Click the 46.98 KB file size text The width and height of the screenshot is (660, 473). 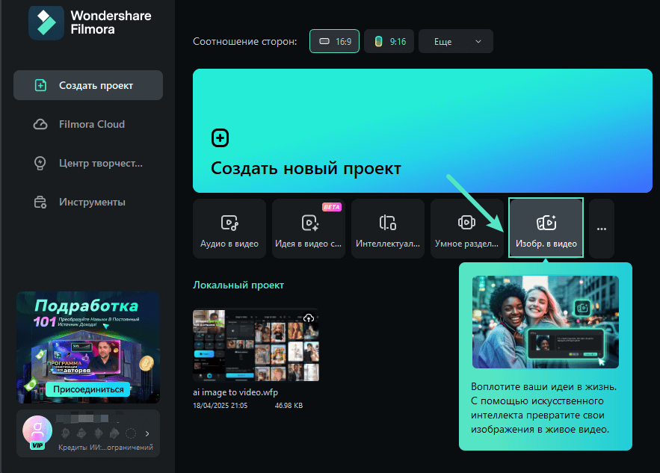coord(289,406)
